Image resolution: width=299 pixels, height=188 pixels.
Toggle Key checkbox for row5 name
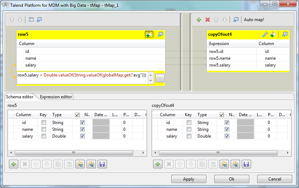(44, 129)
